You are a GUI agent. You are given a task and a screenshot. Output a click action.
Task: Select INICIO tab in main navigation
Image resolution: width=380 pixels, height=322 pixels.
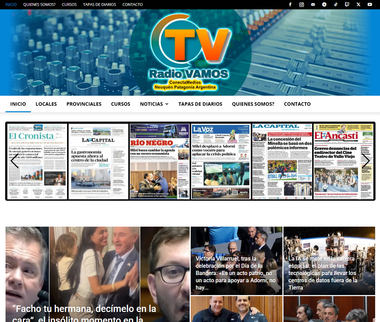click(18, 104)
